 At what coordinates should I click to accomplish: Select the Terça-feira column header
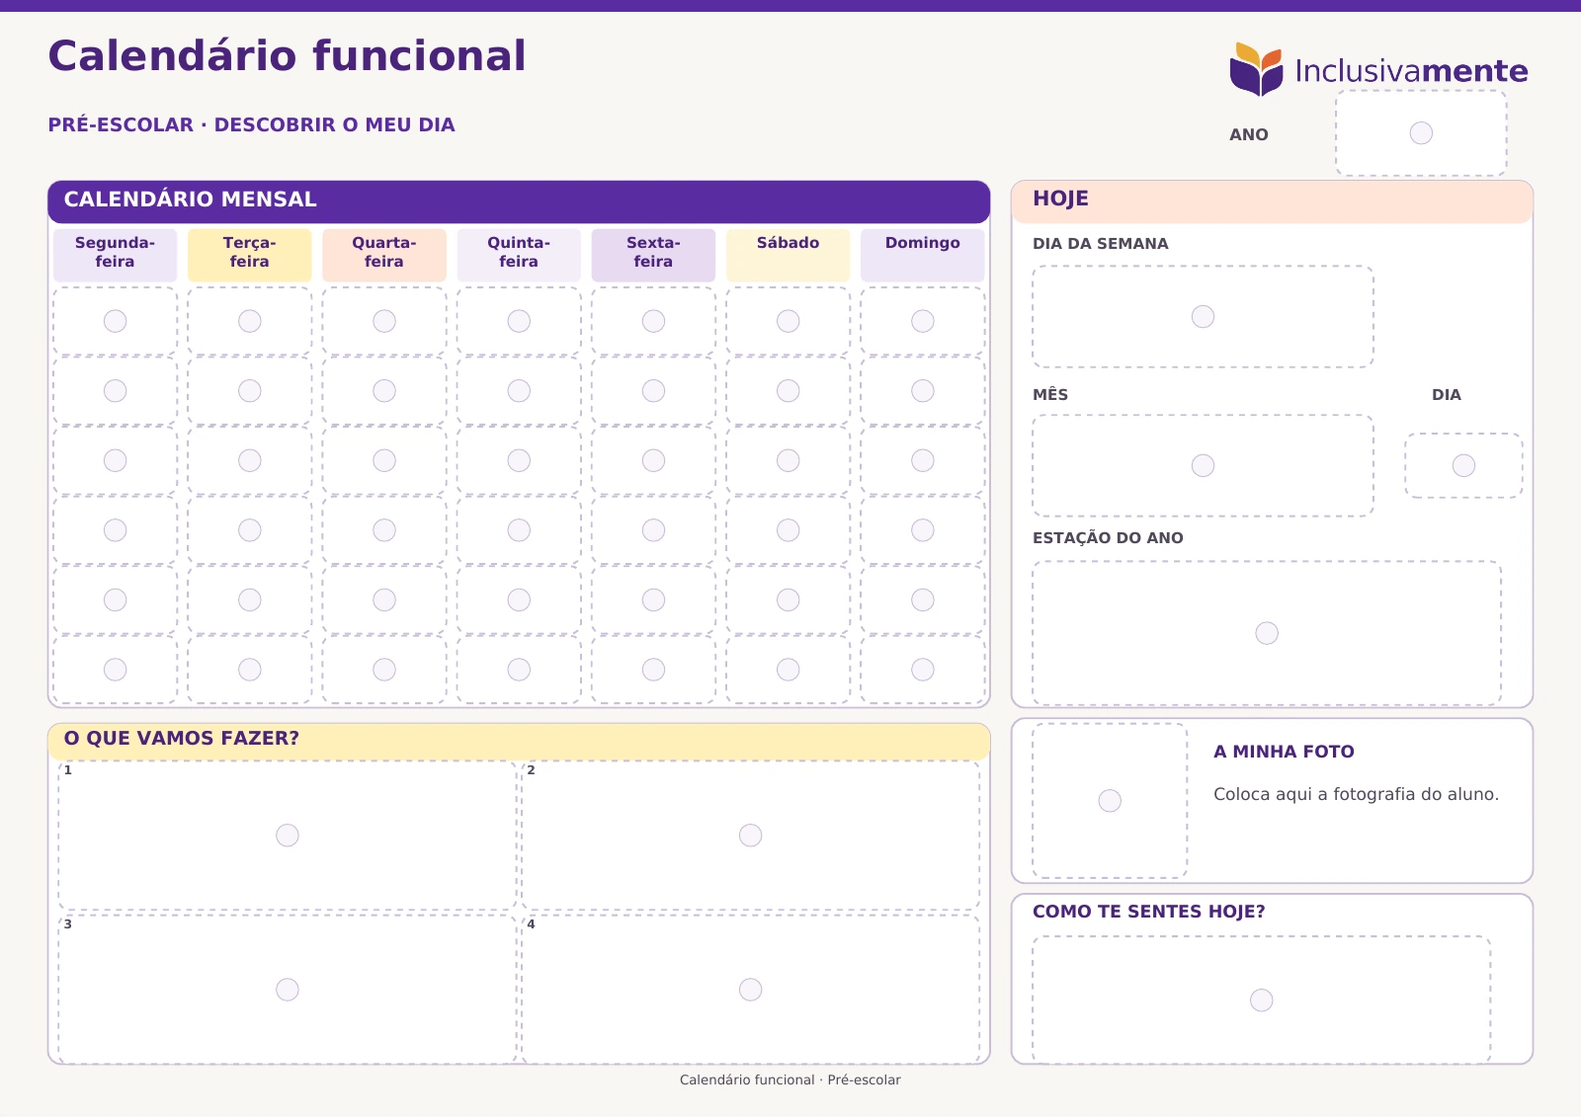click(250, 255)
